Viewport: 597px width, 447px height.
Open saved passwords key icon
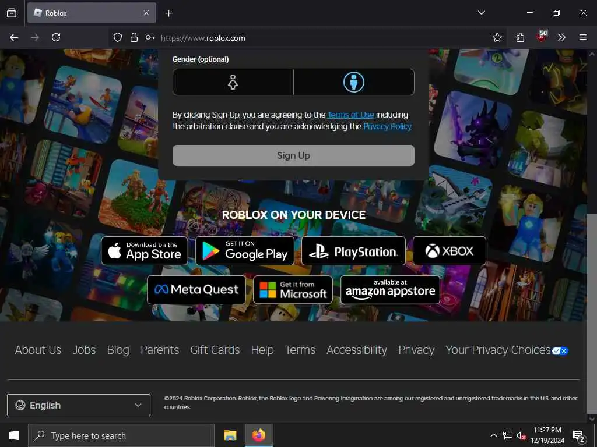tap(150, 37)
